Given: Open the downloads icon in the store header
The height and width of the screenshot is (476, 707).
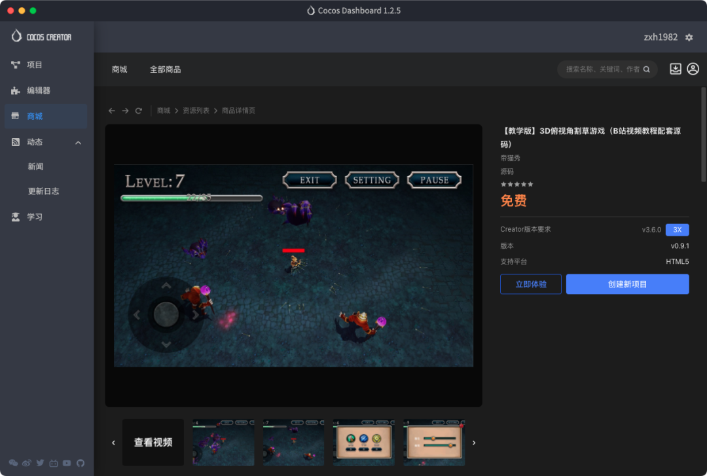Looking at the screenshot, I should point(675,69).
